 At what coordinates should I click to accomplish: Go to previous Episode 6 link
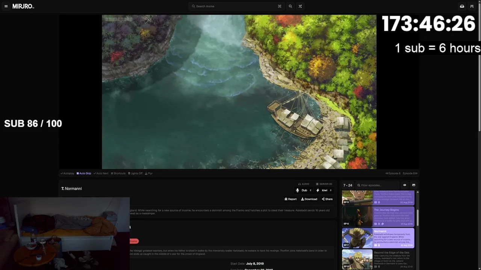(393, 173)
